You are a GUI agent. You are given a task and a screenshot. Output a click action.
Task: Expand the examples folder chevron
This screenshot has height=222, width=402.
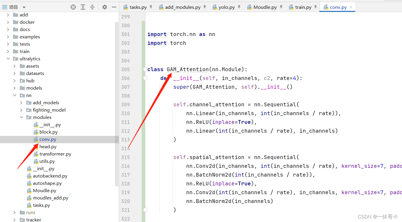pos(8,37)
